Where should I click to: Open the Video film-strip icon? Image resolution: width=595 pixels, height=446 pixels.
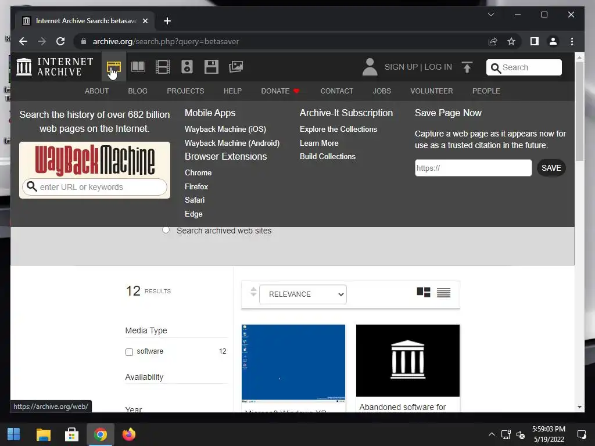163,67
